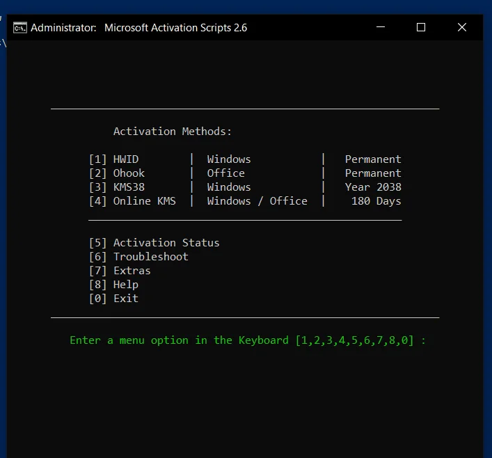Click the cmd icon in title bar
The width and height of the screenshot is (492, 458).
(20, 28)
